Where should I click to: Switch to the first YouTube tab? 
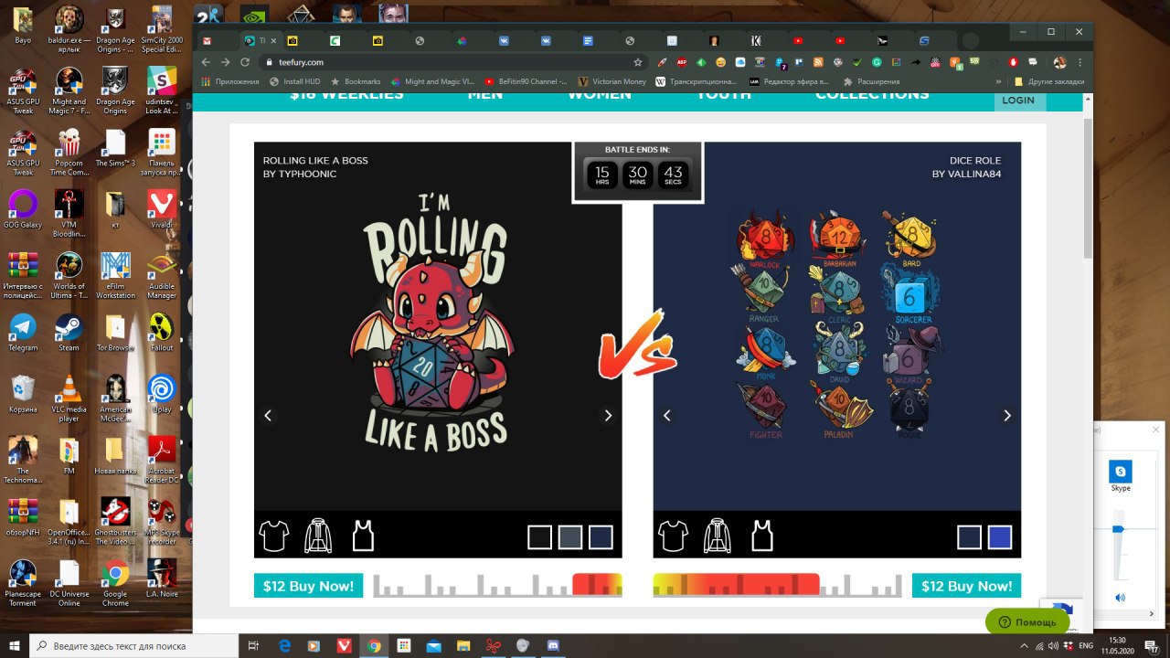pos(798,41)
